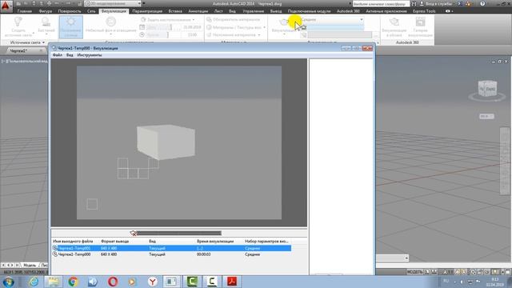Click Sky Background and Illumination icon
Image resolution: width=512 pixels, height=288 pixels.
pos(110,22)
